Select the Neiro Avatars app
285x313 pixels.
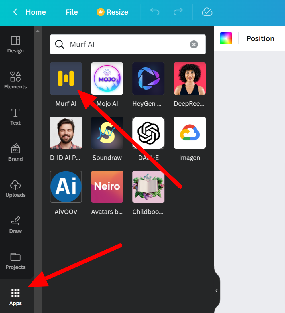107,187
